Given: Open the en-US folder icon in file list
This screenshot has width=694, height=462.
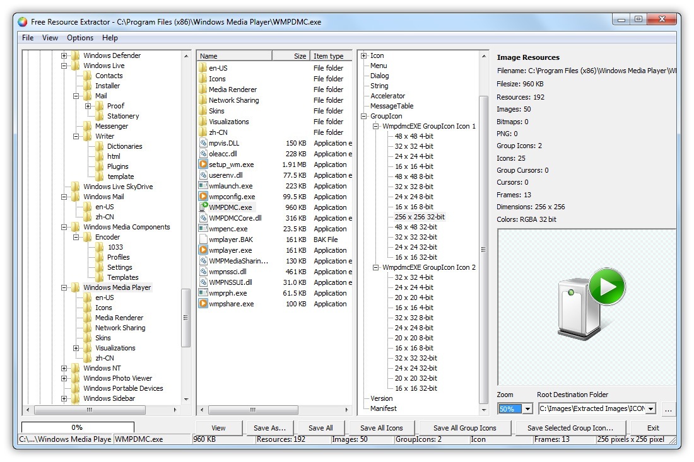Looking at the screenshot, I should coord(203,67).
